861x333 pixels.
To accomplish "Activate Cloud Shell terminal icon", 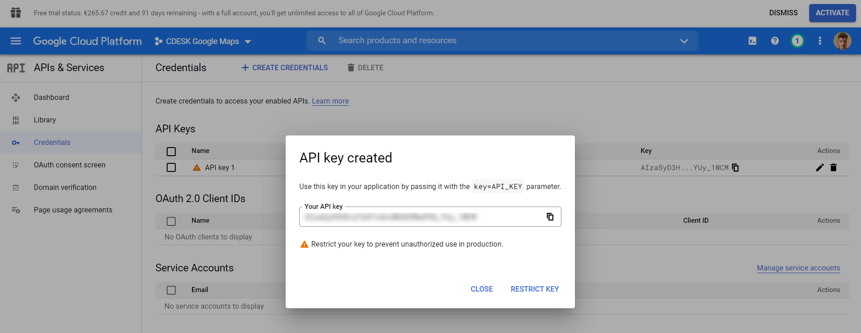I will 752,41.
